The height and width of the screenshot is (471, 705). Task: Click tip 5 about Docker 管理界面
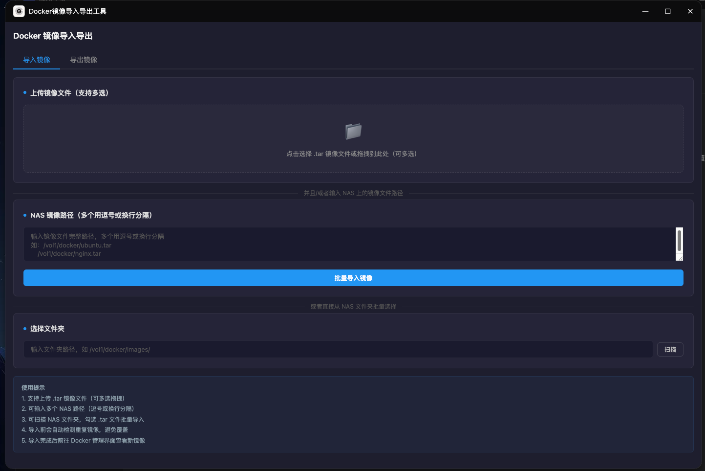point(84,441)
